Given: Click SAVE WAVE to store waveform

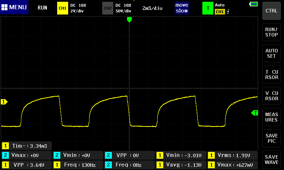Looking at the screenshot, I should (x=271, y=159).
